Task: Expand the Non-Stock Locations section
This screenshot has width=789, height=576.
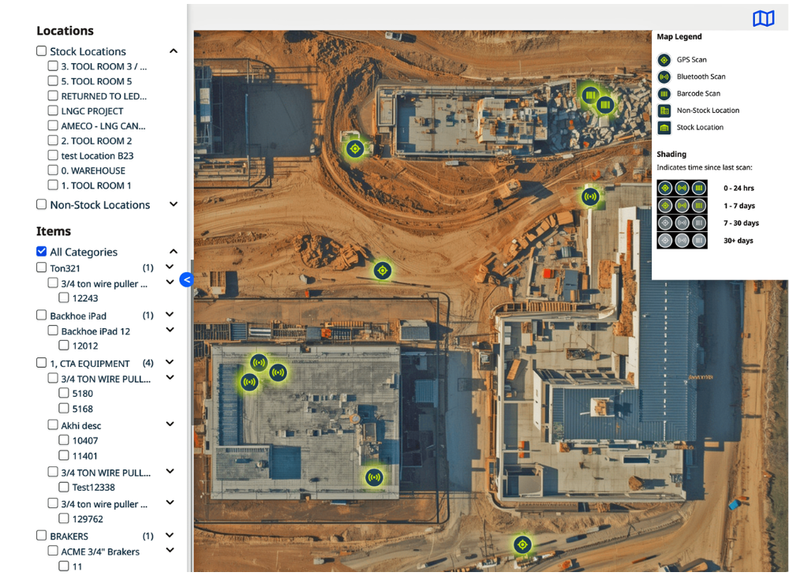Action: coord(174,204)
